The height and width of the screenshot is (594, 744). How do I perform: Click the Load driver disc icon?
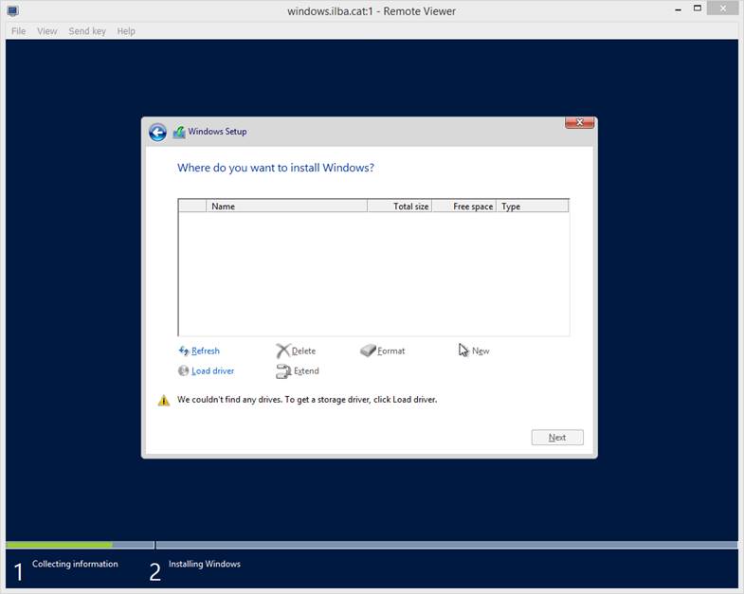(x=183, y=370)
